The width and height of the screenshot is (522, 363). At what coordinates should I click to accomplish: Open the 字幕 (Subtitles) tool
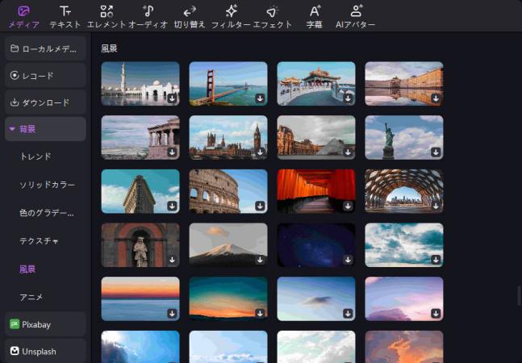coord(315,16)
